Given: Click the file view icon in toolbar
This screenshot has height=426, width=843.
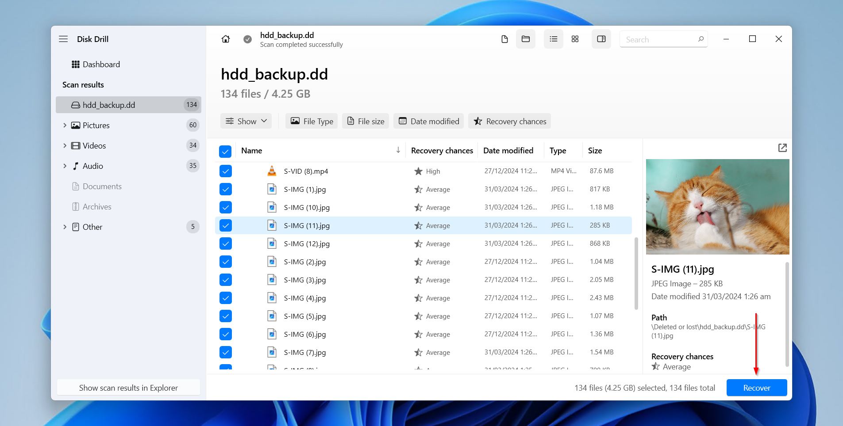Looking at the screenshot, I should (505, 39).
